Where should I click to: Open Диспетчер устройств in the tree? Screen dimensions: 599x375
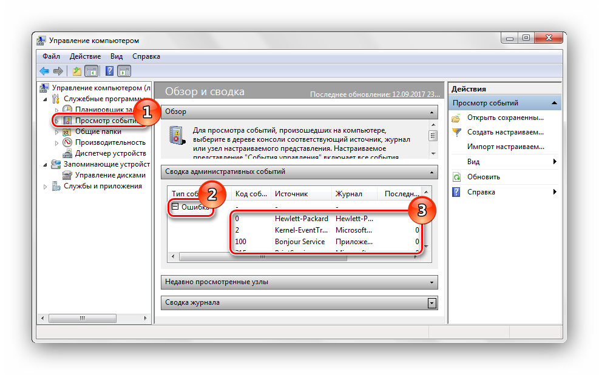(x=110, y=153)
